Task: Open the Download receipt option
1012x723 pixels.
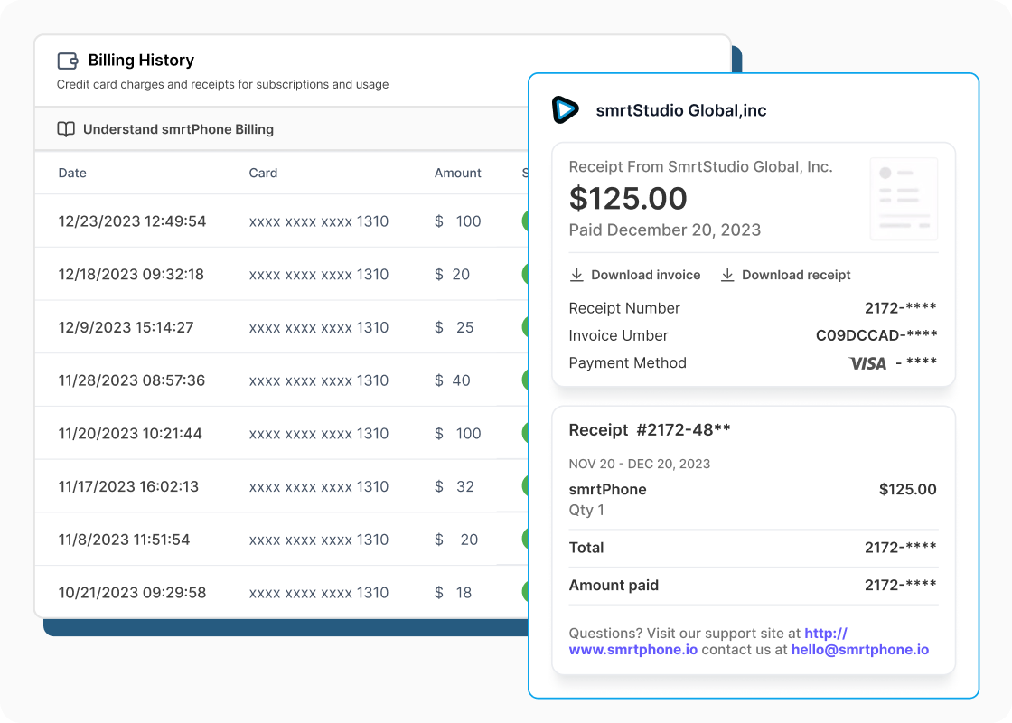Action: (795, 275)
